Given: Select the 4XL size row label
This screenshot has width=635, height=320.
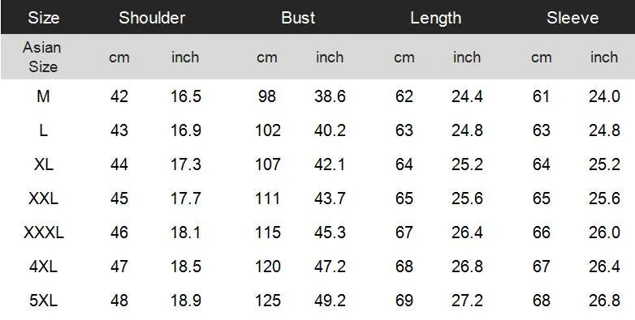Looking at the screenshot, I should pos(43,267).
